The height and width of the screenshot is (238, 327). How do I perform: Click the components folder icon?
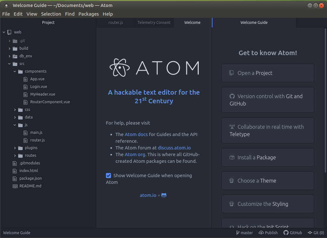tap(20, 71)
